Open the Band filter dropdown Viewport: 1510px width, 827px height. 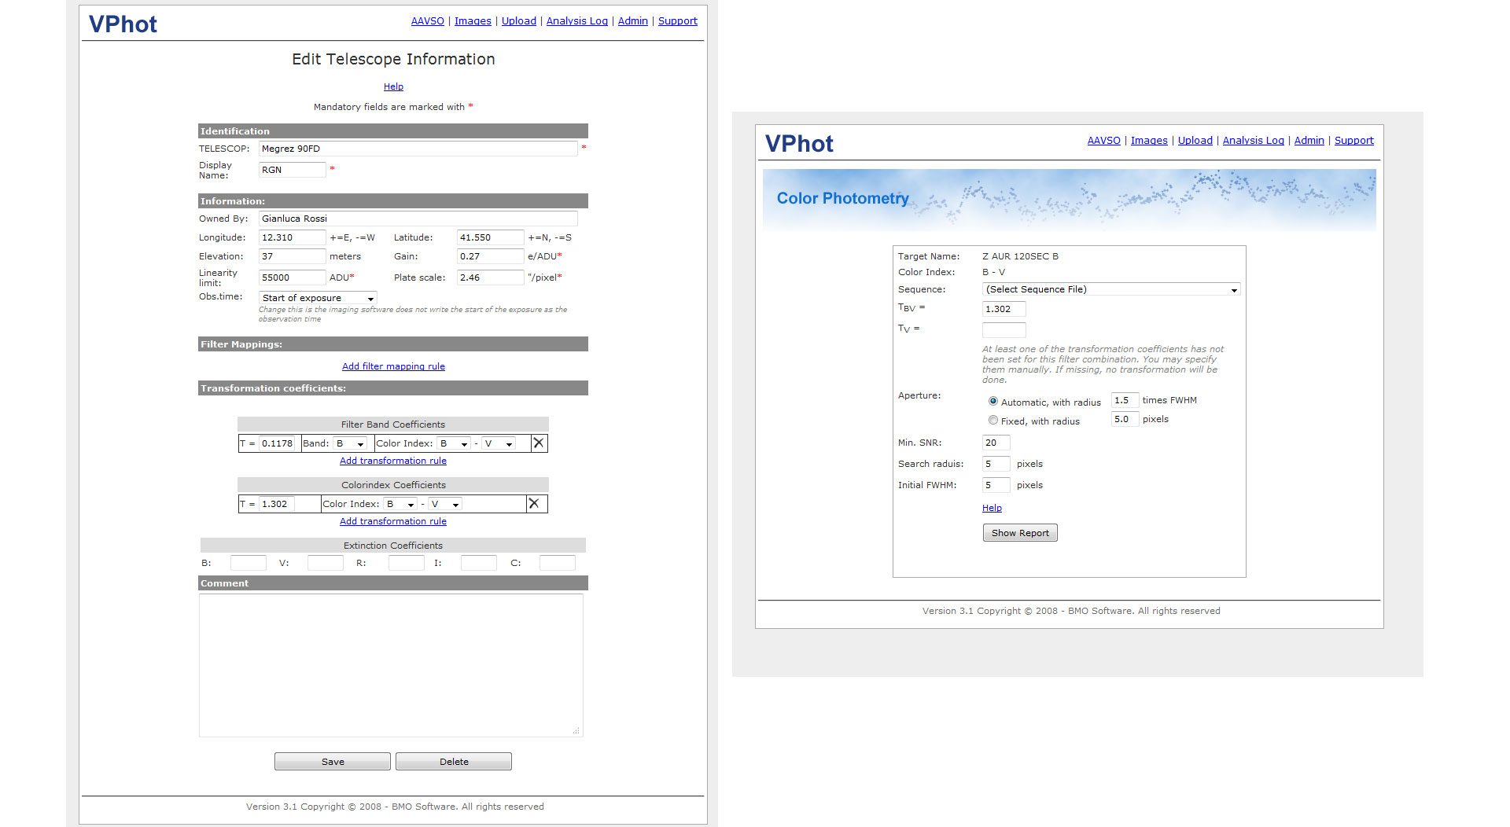pos(350,443)
